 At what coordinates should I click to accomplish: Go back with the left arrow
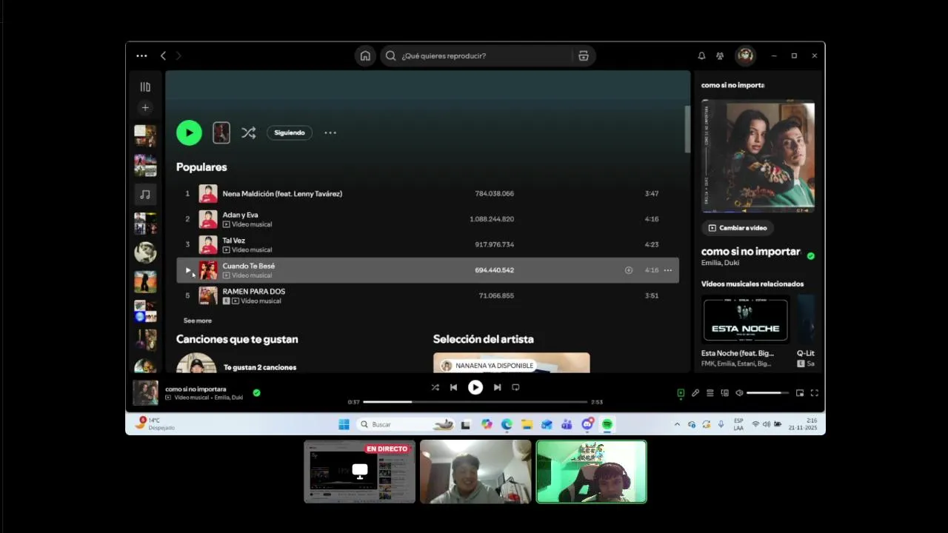(x=163, y=56)
